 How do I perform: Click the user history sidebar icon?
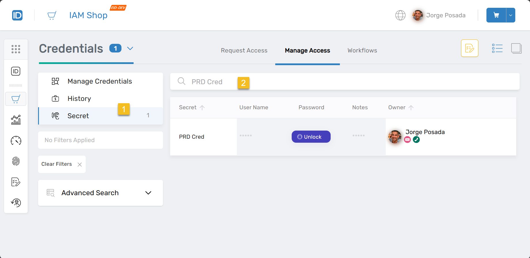[x=16, y=203]
